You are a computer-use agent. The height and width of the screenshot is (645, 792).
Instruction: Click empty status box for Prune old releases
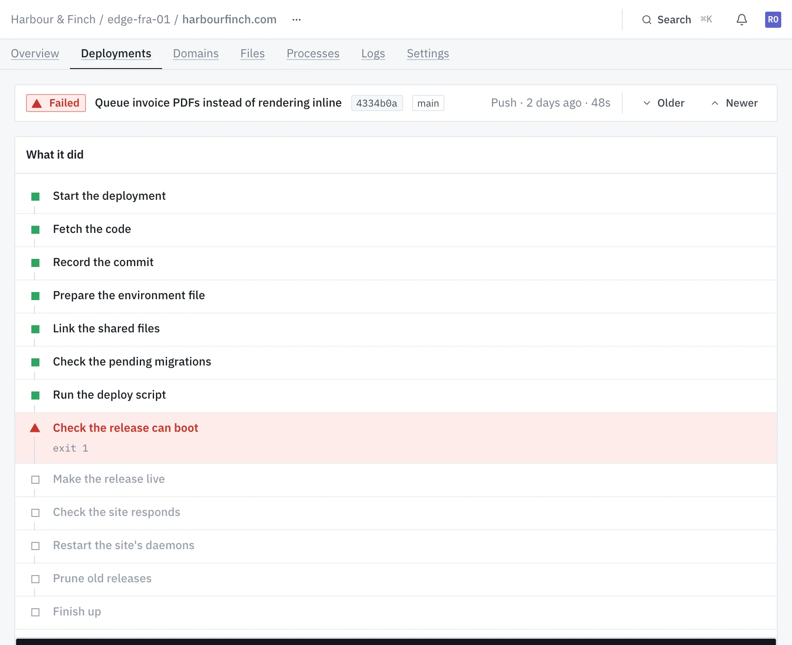tap(35, 579)
